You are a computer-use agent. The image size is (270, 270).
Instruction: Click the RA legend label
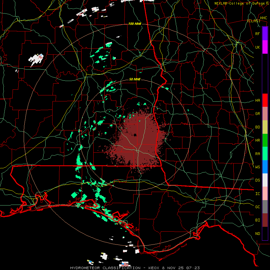click(257, 154)
